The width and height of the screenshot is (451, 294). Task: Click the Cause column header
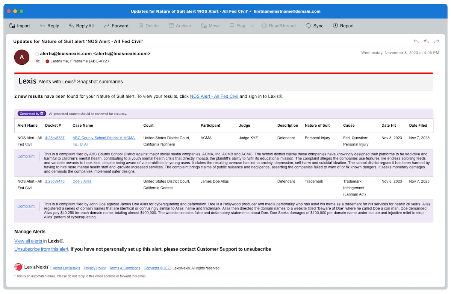pos(349,126)
